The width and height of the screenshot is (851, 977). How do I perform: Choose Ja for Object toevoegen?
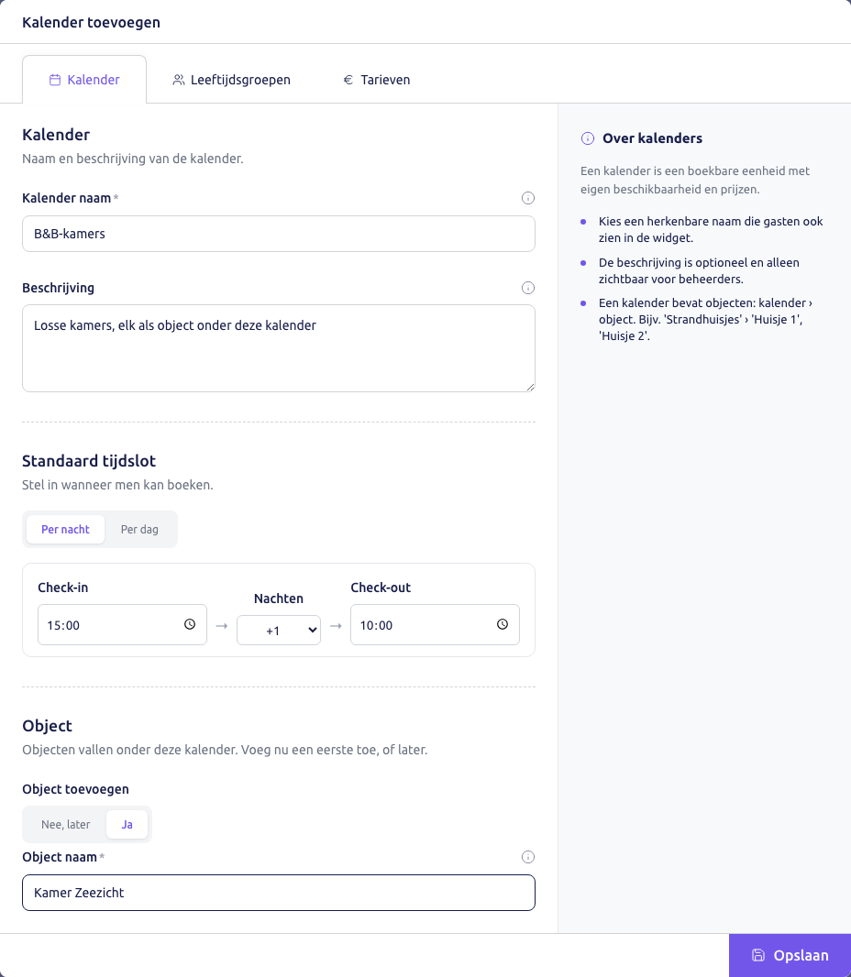[127, 824]
